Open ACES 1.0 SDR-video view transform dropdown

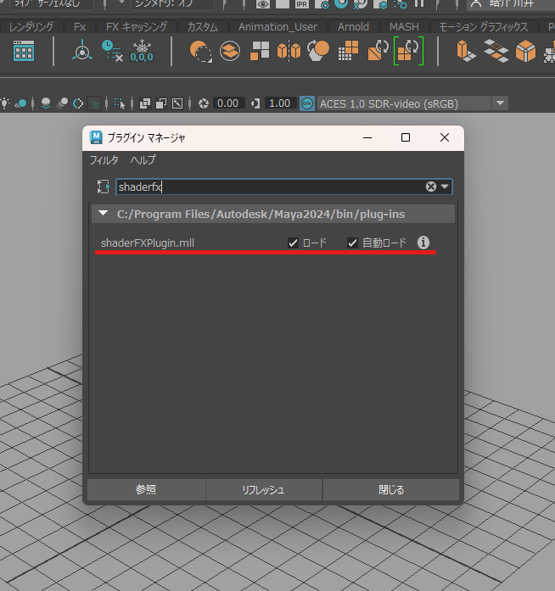pos(501,103)
